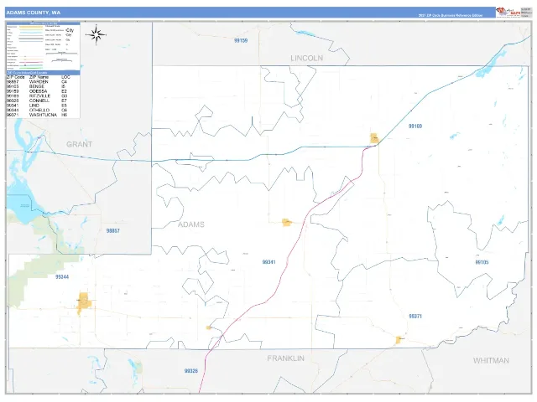
Task: Click the ADAMS county label on the map
Action: 191,224
